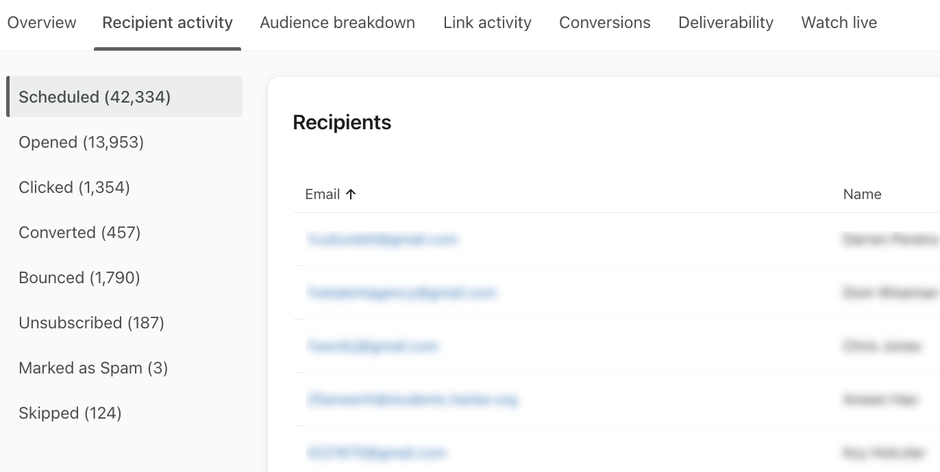Viewport: 940px width, 472px height.
Task: Click the Email column header
Action: point(322,194)
